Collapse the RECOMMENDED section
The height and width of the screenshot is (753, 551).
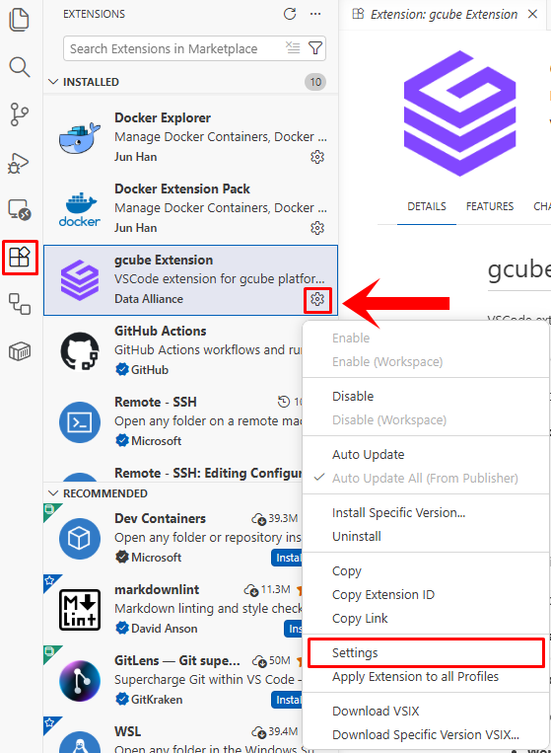53,493
